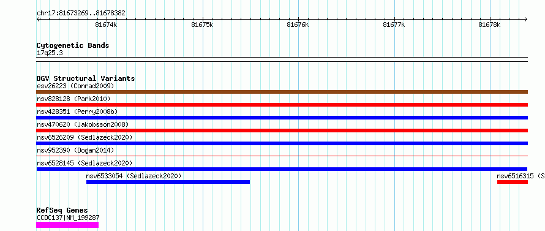
Task: Open the nsv6528145 (Sedlazeck2020) label
Action: tap(85, 163)
